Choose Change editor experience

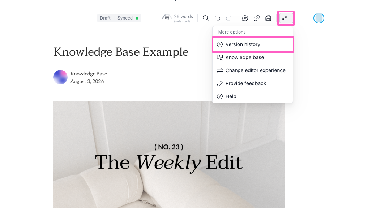[x=253, y=70]
